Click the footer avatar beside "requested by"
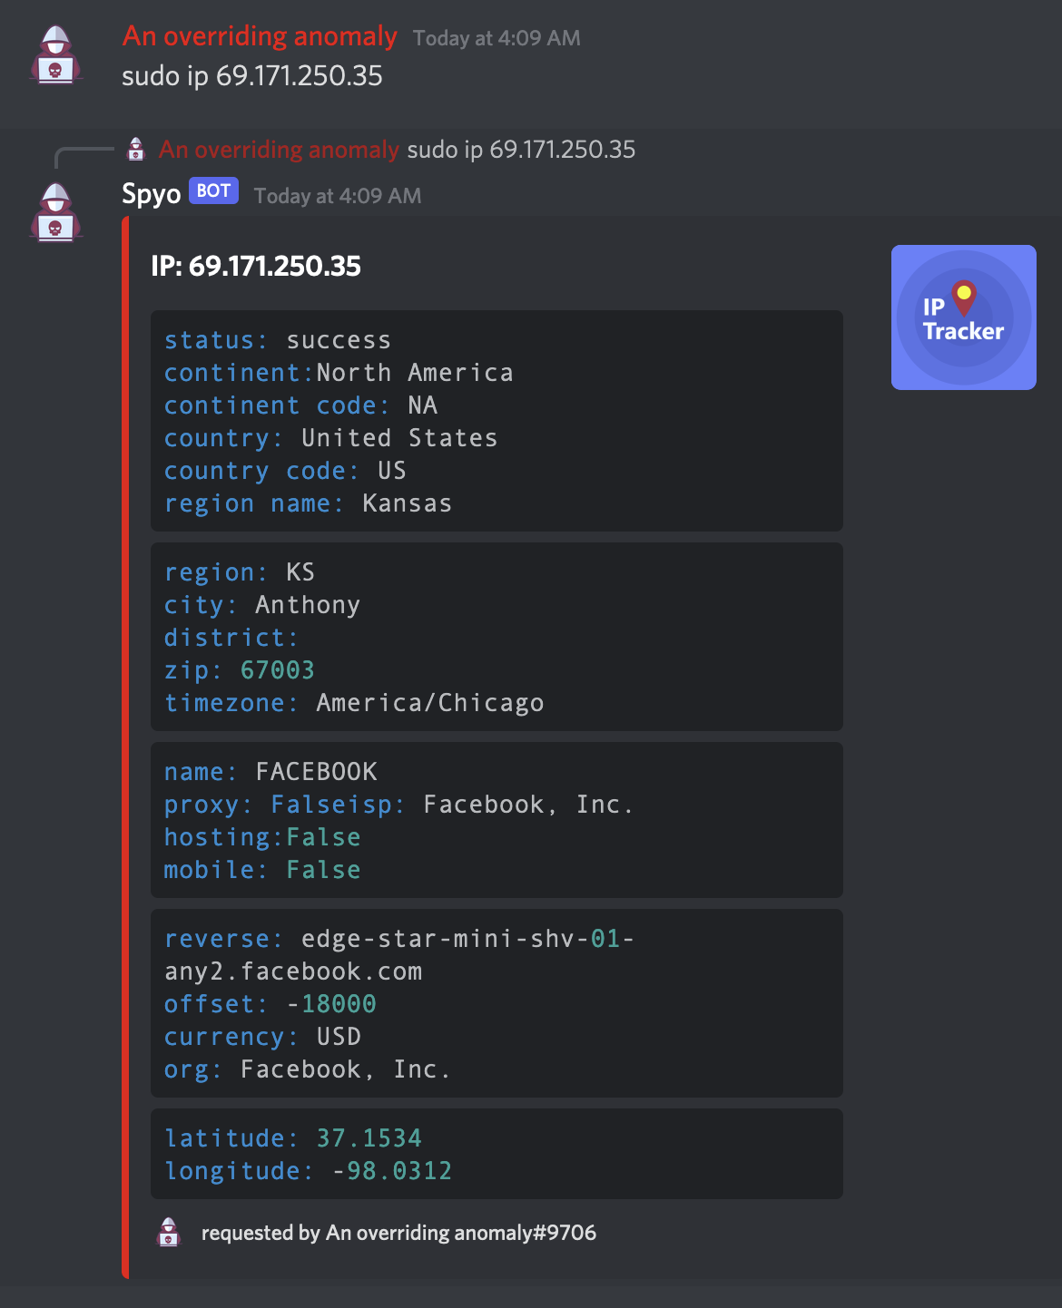 pos(169,1232)
